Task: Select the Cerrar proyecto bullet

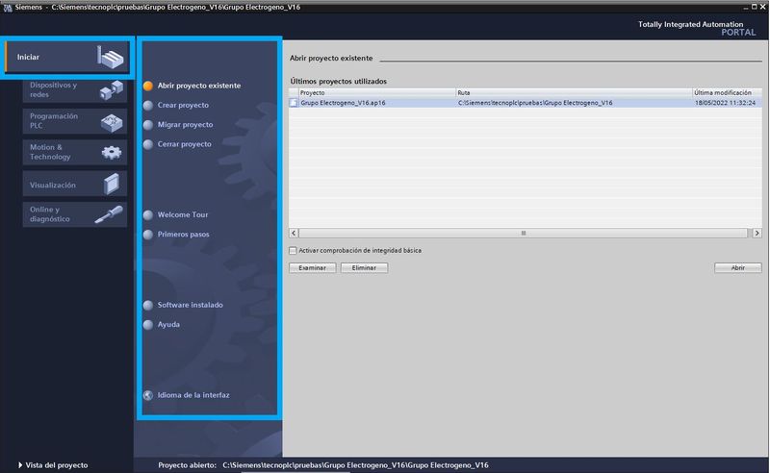Action: (x=148, y=144)
